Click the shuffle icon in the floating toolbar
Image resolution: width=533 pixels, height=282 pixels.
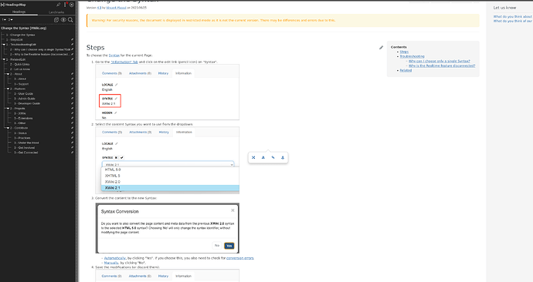[x=253, y=157]
